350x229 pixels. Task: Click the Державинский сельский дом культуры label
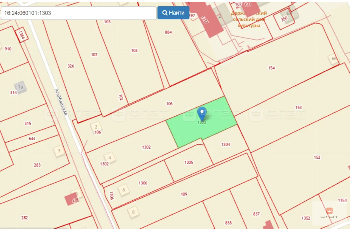[x=249, y=19]
